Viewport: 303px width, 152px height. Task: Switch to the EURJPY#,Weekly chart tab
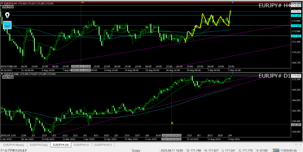(14, 145)
